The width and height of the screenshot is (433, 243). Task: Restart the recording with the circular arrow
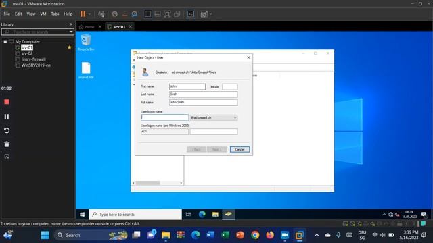(x=7, y=130)
